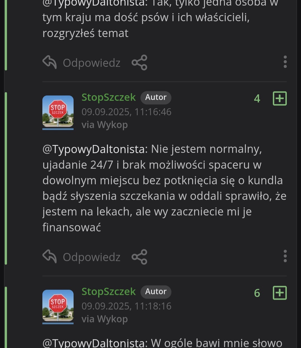Click the share icon under the "finansować" comment
The height and width of the screenshot is (348, 301).
139,257
